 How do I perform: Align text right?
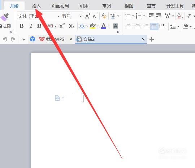click(x=146, y=26)
